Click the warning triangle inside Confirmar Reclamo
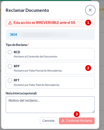 63,121
